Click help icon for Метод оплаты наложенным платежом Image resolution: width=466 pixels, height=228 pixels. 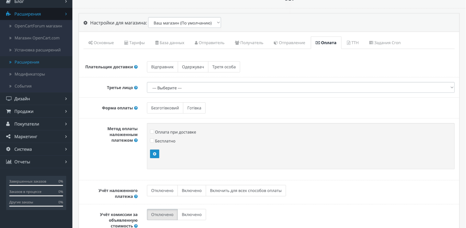[136, 140]
